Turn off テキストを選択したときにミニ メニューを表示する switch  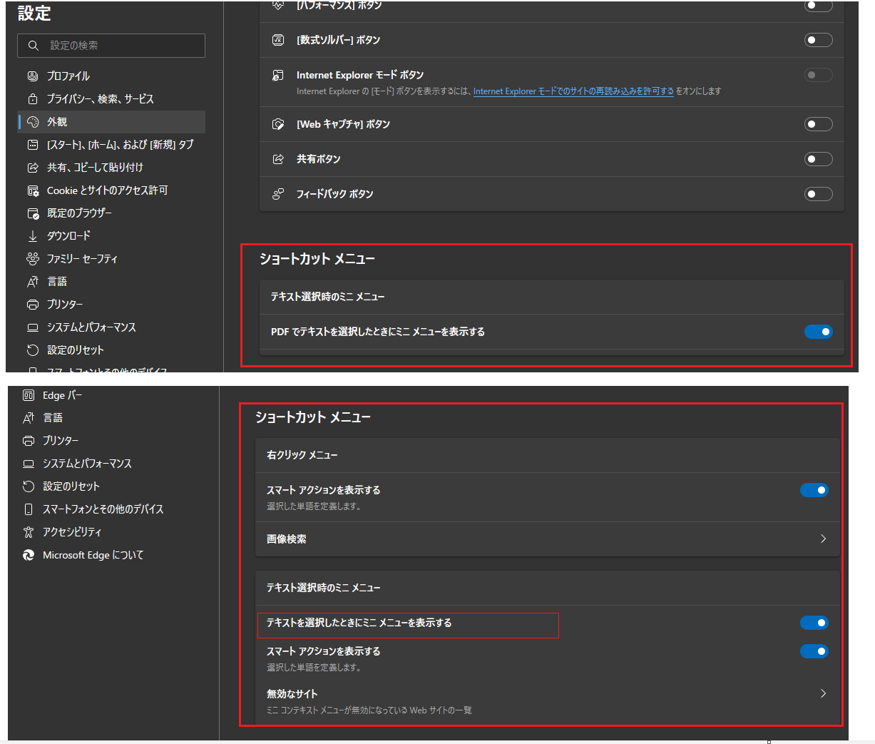(814, 623)
